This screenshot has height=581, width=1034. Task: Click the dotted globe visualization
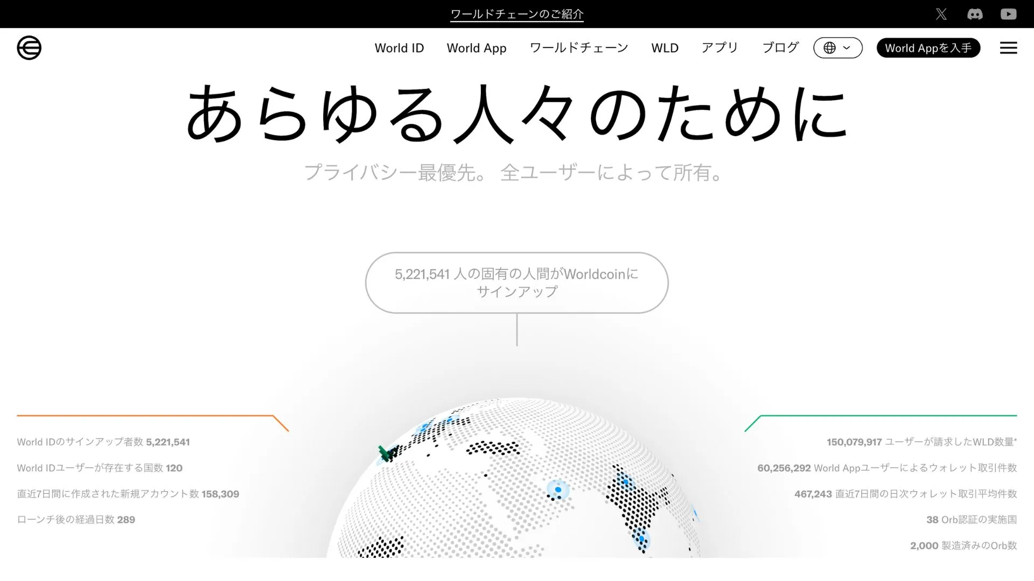pyautogui.click(x=514, y=479)
